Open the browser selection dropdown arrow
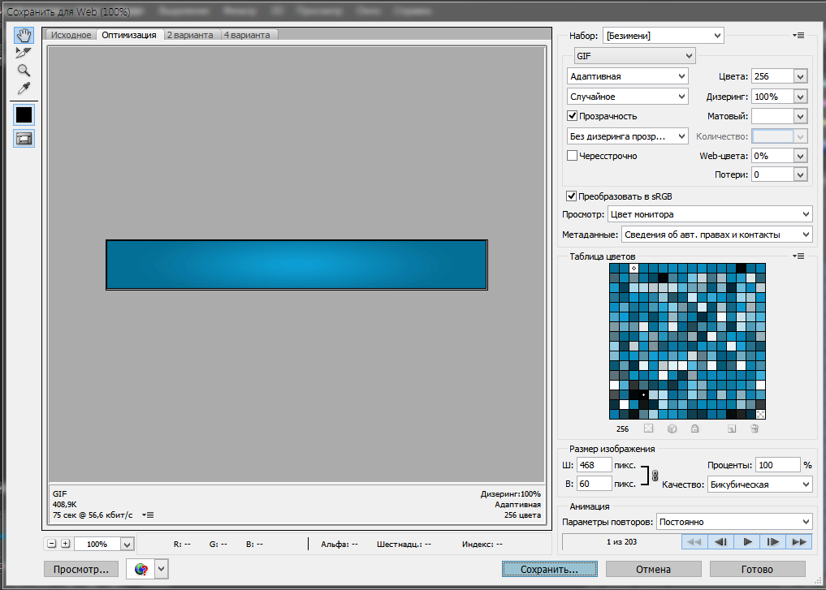This screenshot has height=590, width=826. [162, 569]
